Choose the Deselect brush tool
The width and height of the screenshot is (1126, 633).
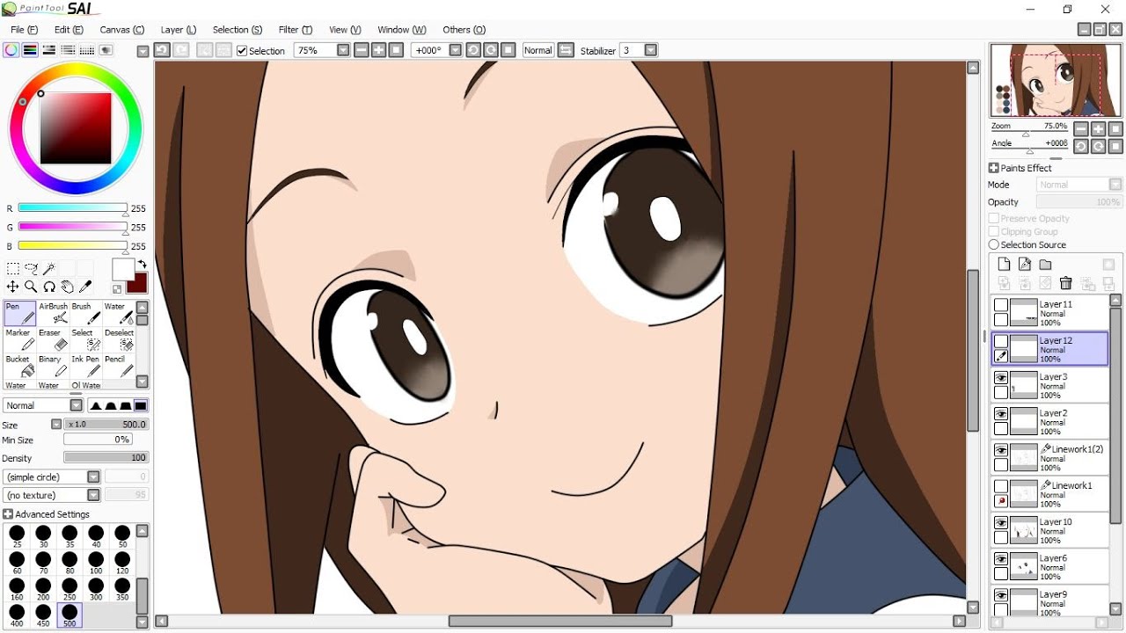[119, 340]
